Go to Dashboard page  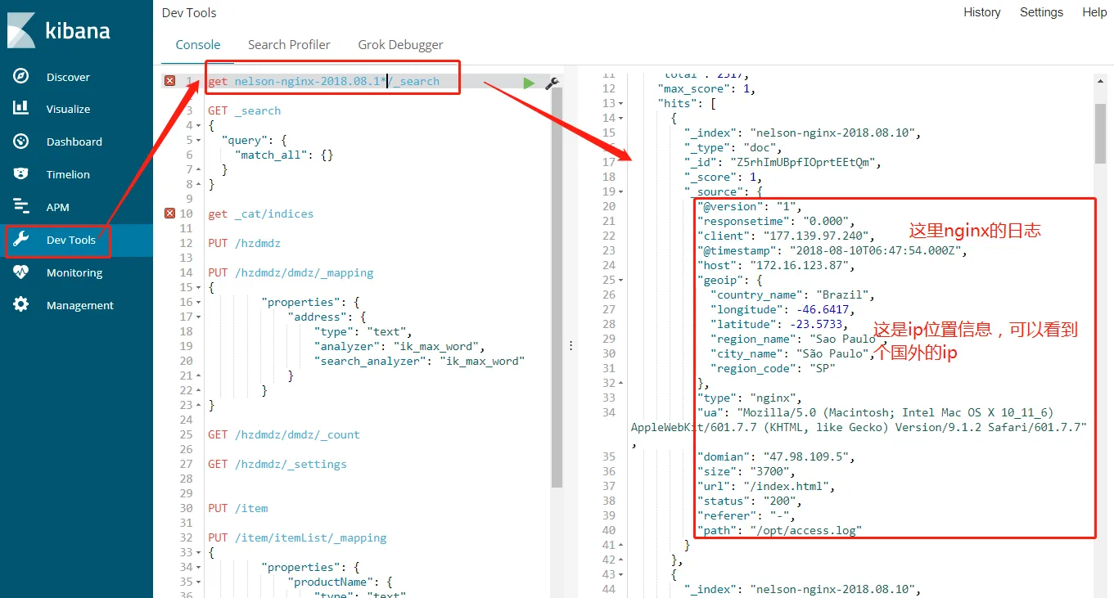74,142
